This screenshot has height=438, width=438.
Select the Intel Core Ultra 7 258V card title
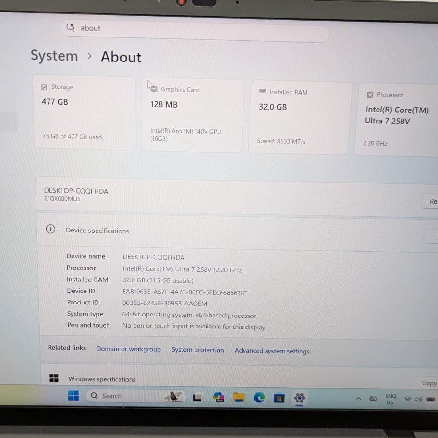pyautogui.click(x=397, y=115)
